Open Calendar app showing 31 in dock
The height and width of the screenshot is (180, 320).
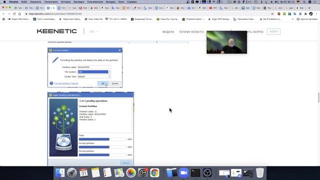pos(83,173)
